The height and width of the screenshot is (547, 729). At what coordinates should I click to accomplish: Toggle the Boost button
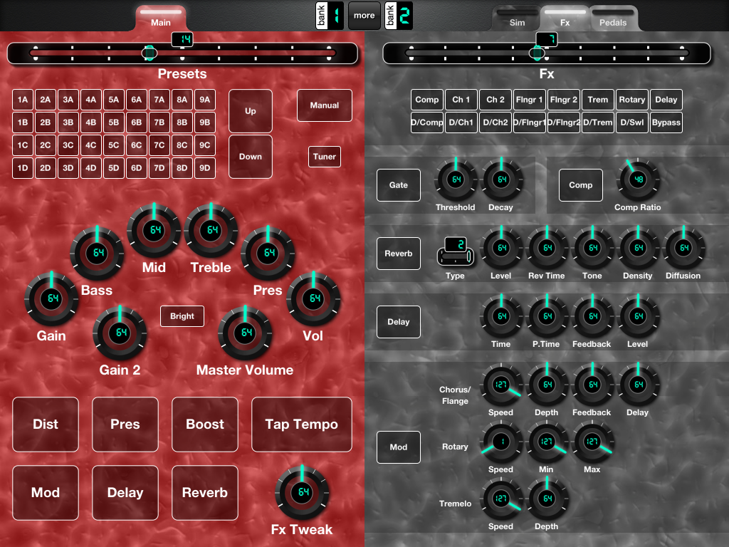click(205, 424)
